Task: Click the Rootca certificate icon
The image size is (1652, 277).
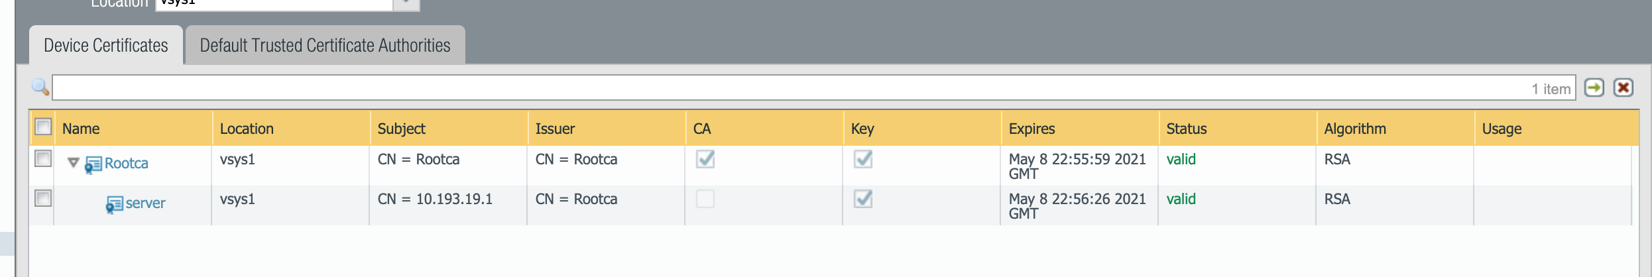Action: [93, 164]
